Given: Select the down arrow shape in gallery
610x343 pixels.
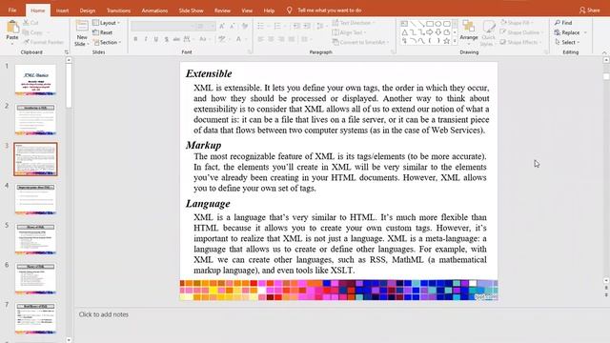Looking at the screenshot, I should pos(438,32).
